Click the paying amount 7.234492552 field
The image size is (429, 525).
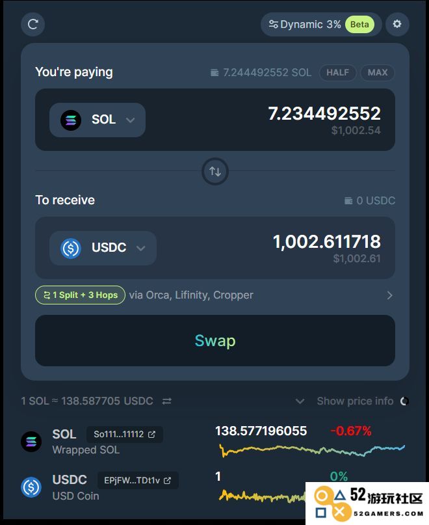(x=324, y=113)
